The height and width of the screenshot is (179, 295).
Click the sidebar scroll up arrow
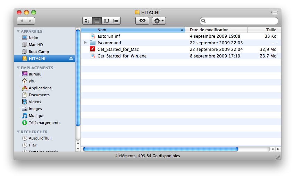click(78, 143)
